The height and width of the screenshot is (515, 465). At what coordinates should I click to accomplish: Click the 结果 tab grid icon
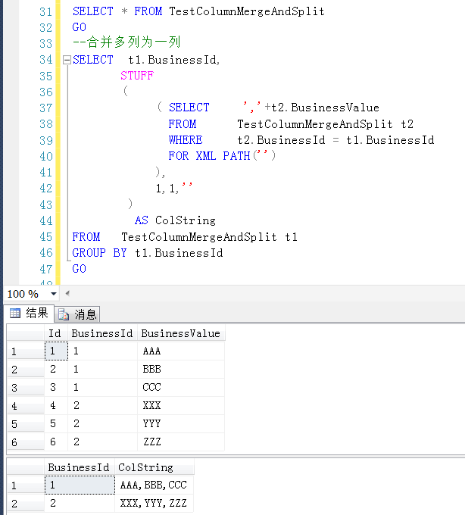15,313
